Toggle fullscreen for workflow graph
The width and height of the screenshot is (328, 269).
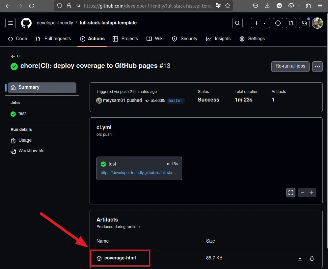[x=291, y=193]
